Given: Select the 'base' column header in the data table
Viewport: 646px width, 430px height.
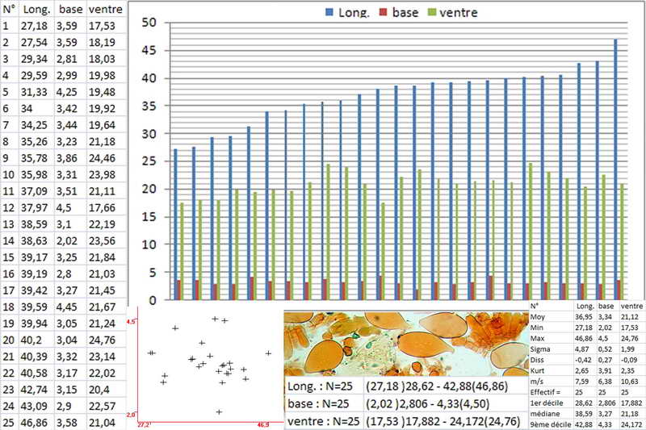Looking at the screenshot, I should pos(71,9).
